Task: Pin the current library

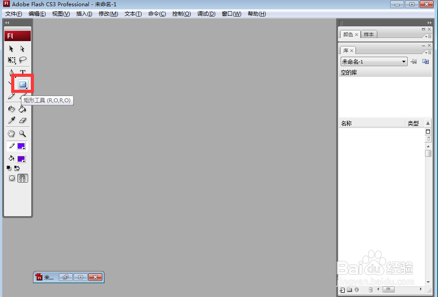Action: (414, 62)
